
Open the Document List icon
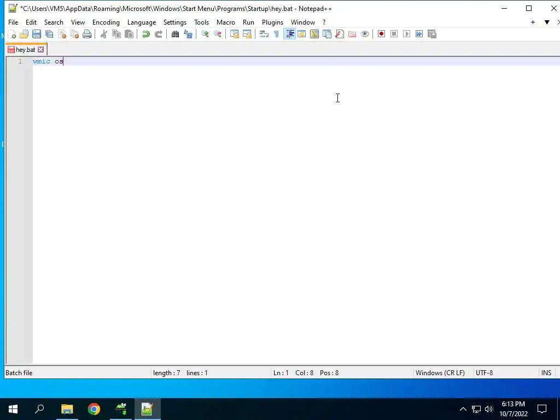pyautogui.click(x=327, y=34)
